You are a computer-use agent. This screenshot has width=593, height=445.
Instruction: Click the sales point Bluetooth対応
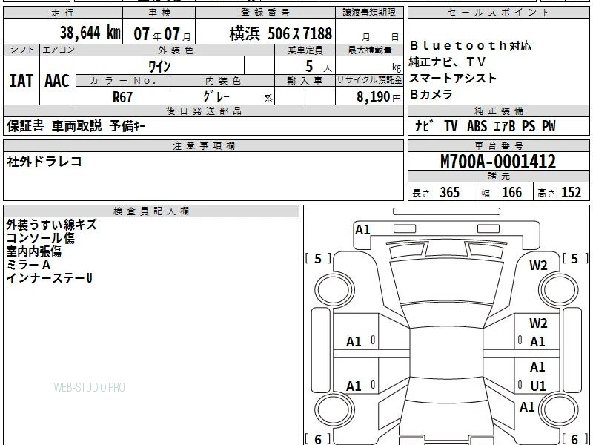(471, 46)
